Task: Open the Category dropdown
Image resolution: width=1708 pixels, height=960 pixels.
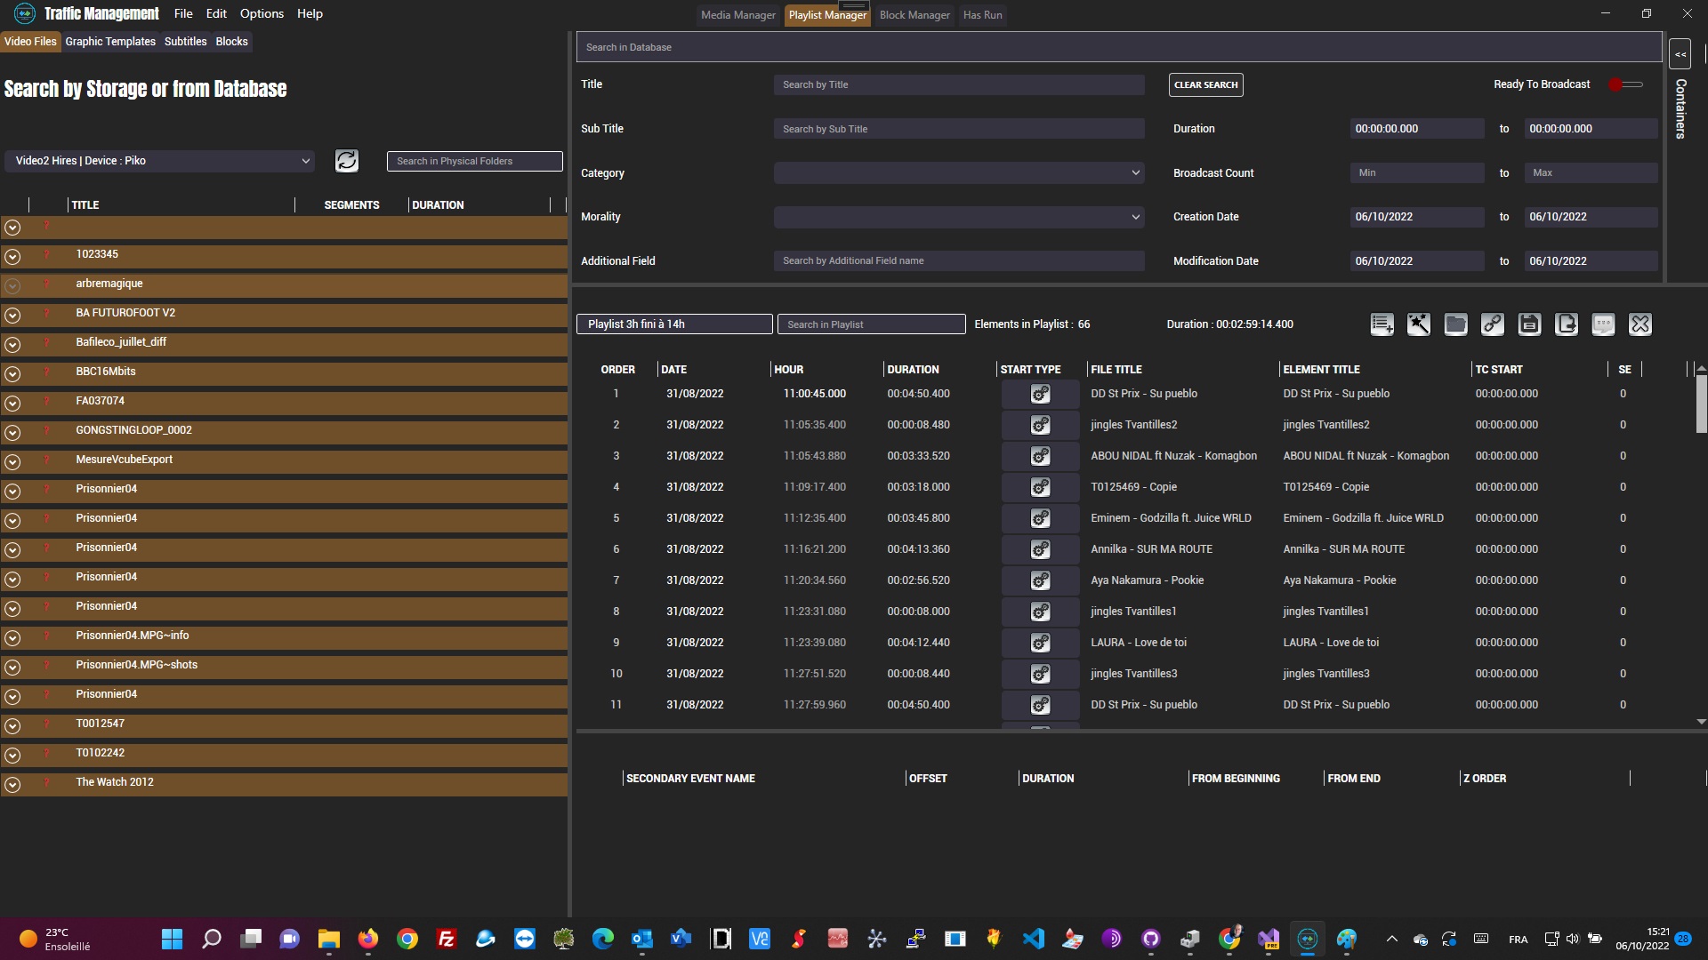Action: pyautogui.click(x=959, y=172)
